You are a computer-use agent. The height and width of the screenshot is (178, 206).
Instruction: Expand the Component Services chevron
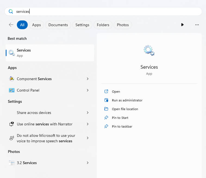click(x=88, y=79)
